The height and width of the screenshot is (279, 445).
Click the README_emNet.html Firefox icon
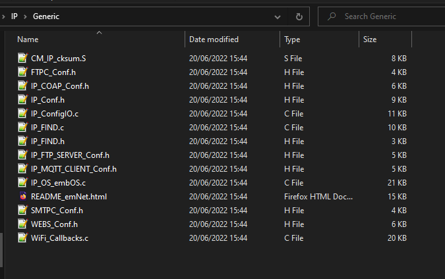tap(23, 197)
